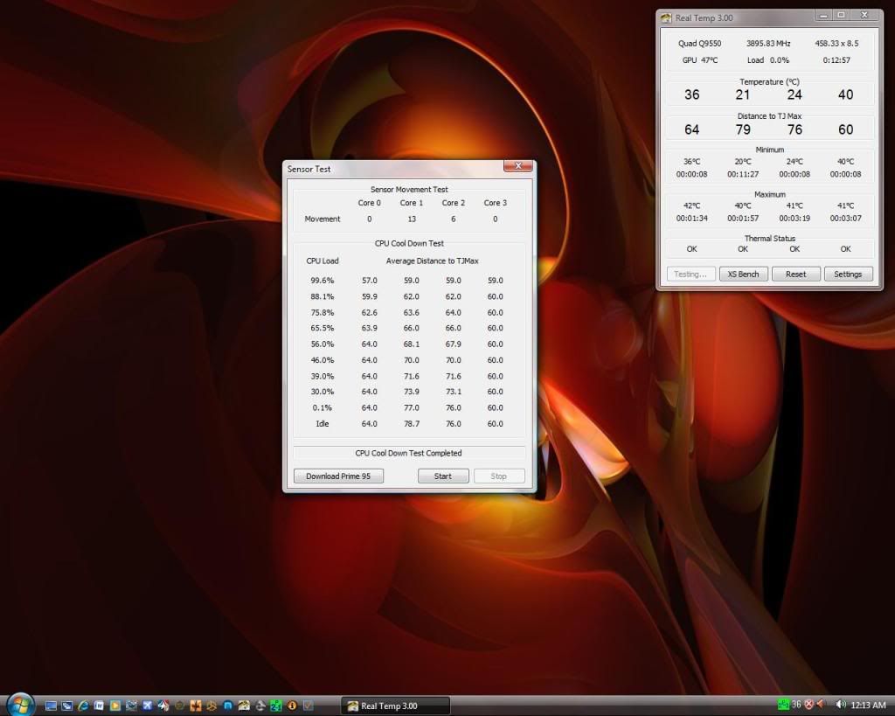Click the red X status icon in the tray
The width and height of the screenshot is (895, 716).
pos(809,705)
